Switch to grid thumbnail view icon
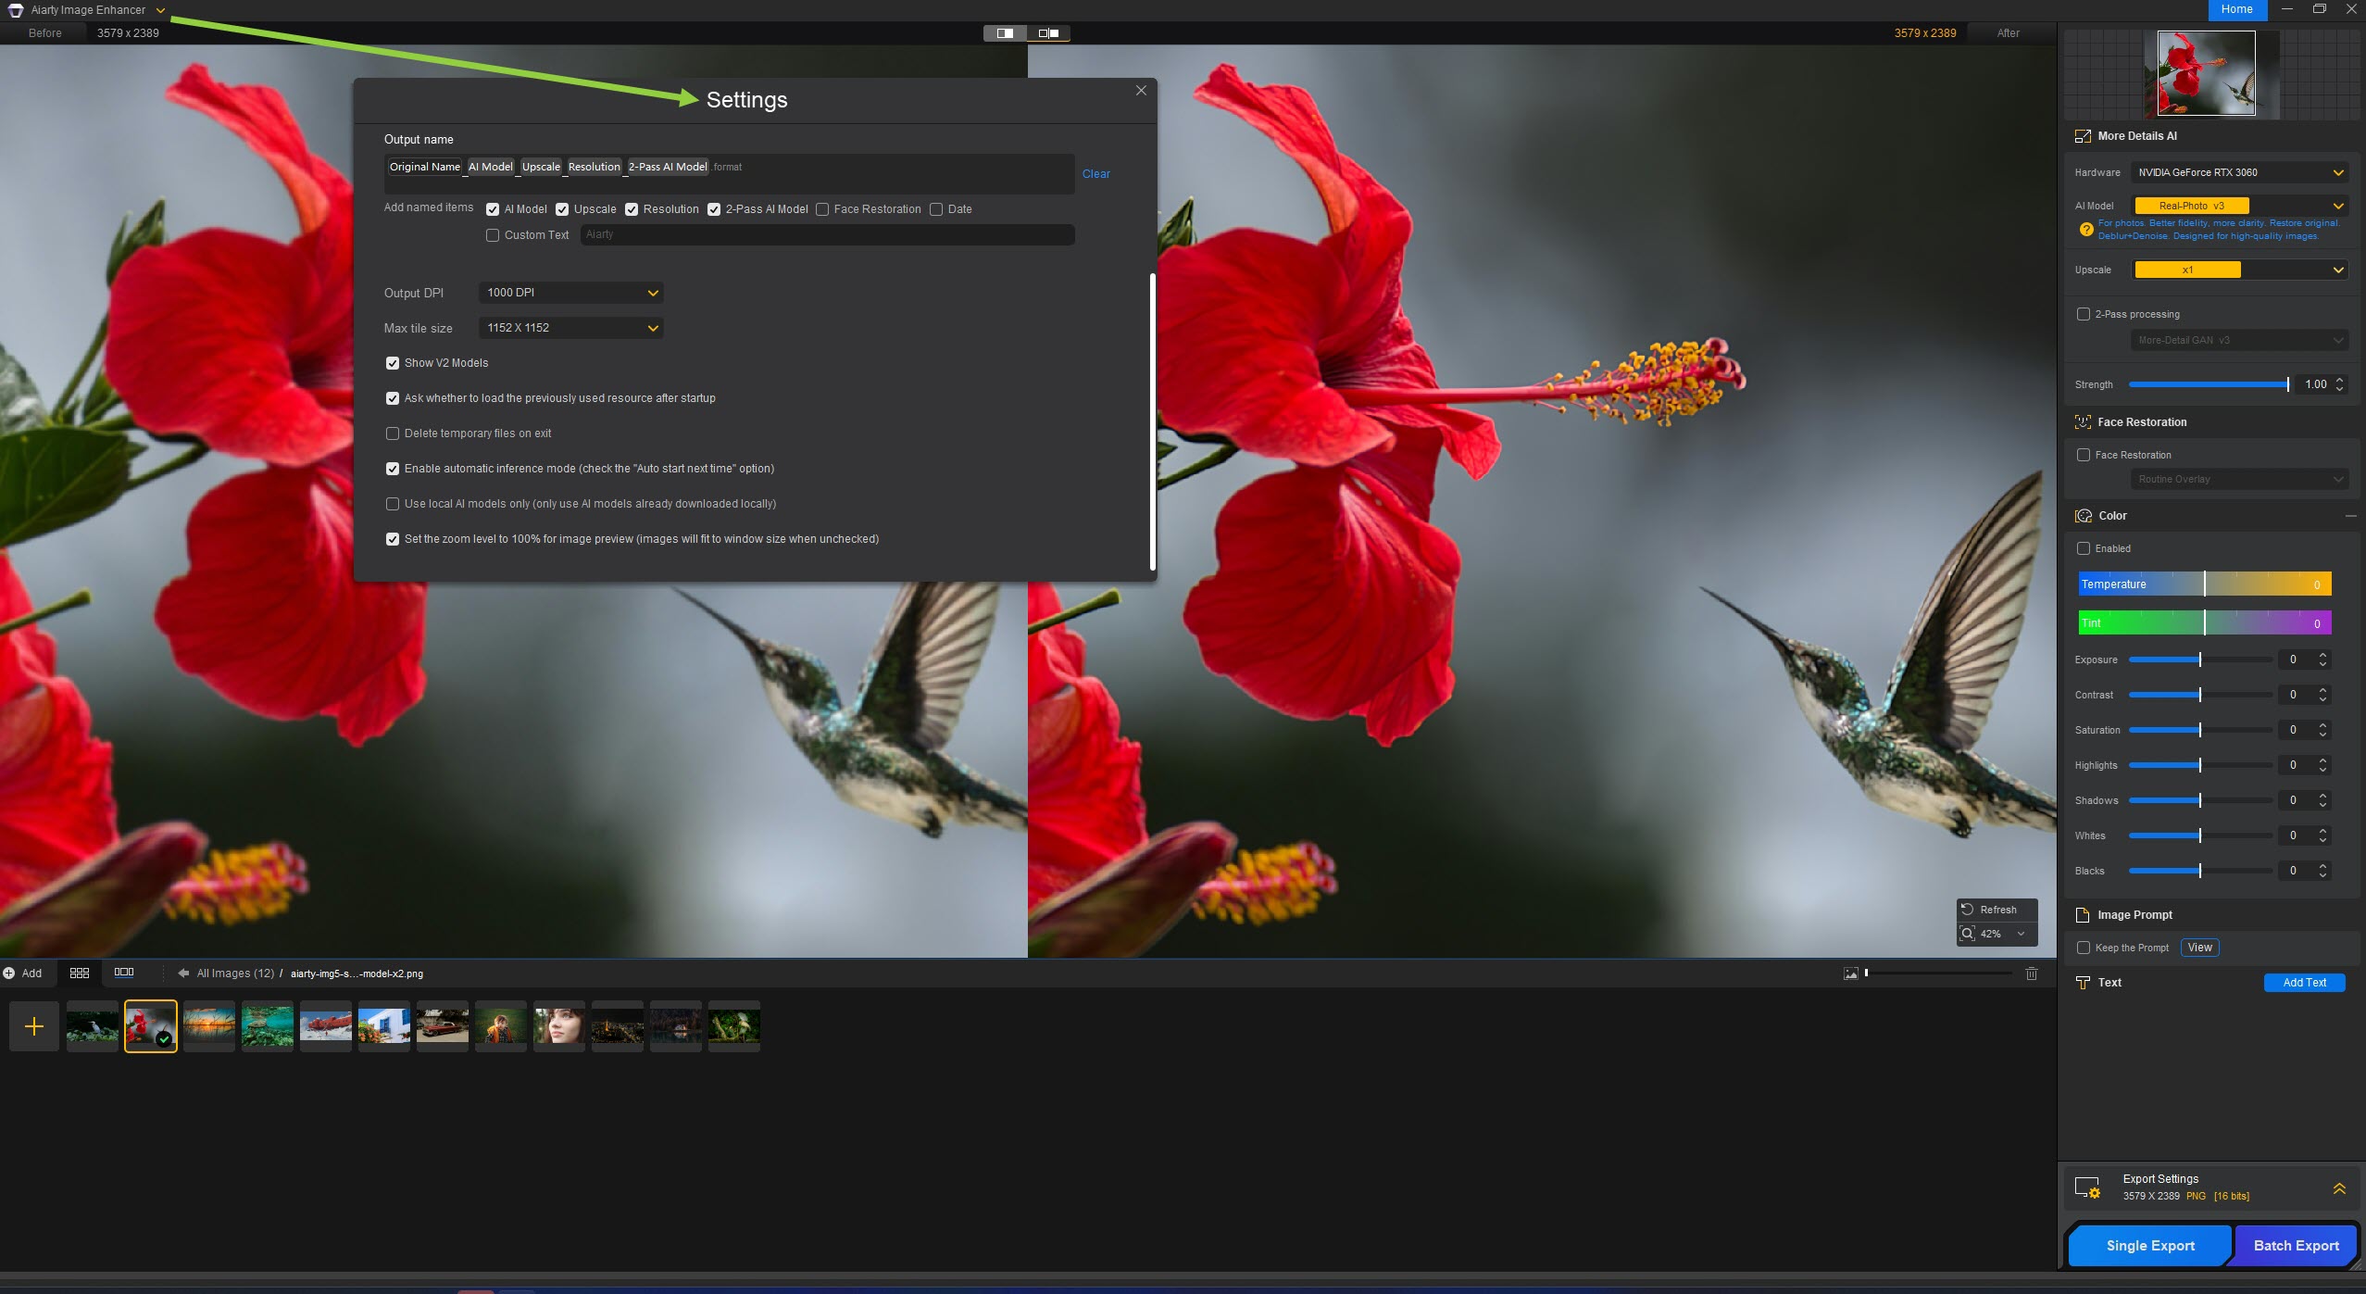Viewport: 2366px width, 1294px height. coord(80,973)
